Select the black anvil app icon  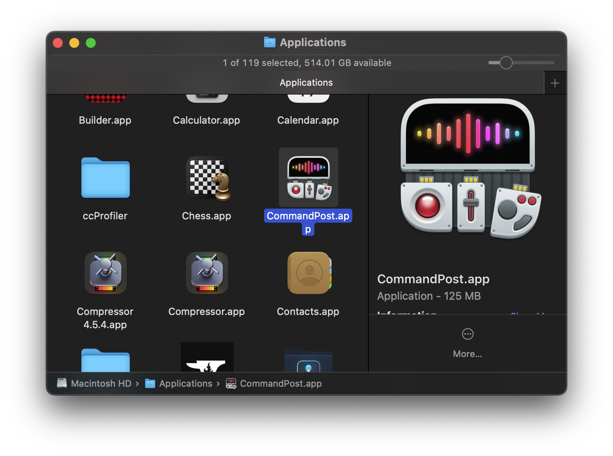point(207,357)
